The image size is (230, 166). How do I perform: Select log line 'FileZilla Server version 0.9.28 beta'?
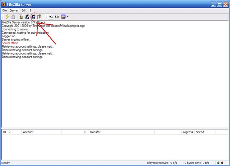[23, 22]
